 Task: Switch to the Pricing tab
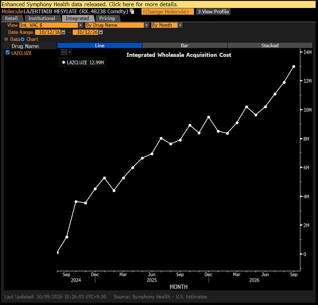pyautogui.click(x=107, y=18)
